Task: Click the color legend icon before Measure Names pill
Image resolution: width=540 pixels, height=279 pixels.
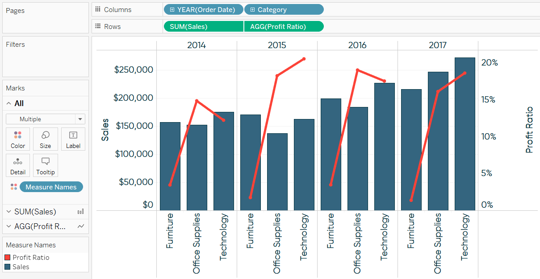Action: (x=14, y=187)
